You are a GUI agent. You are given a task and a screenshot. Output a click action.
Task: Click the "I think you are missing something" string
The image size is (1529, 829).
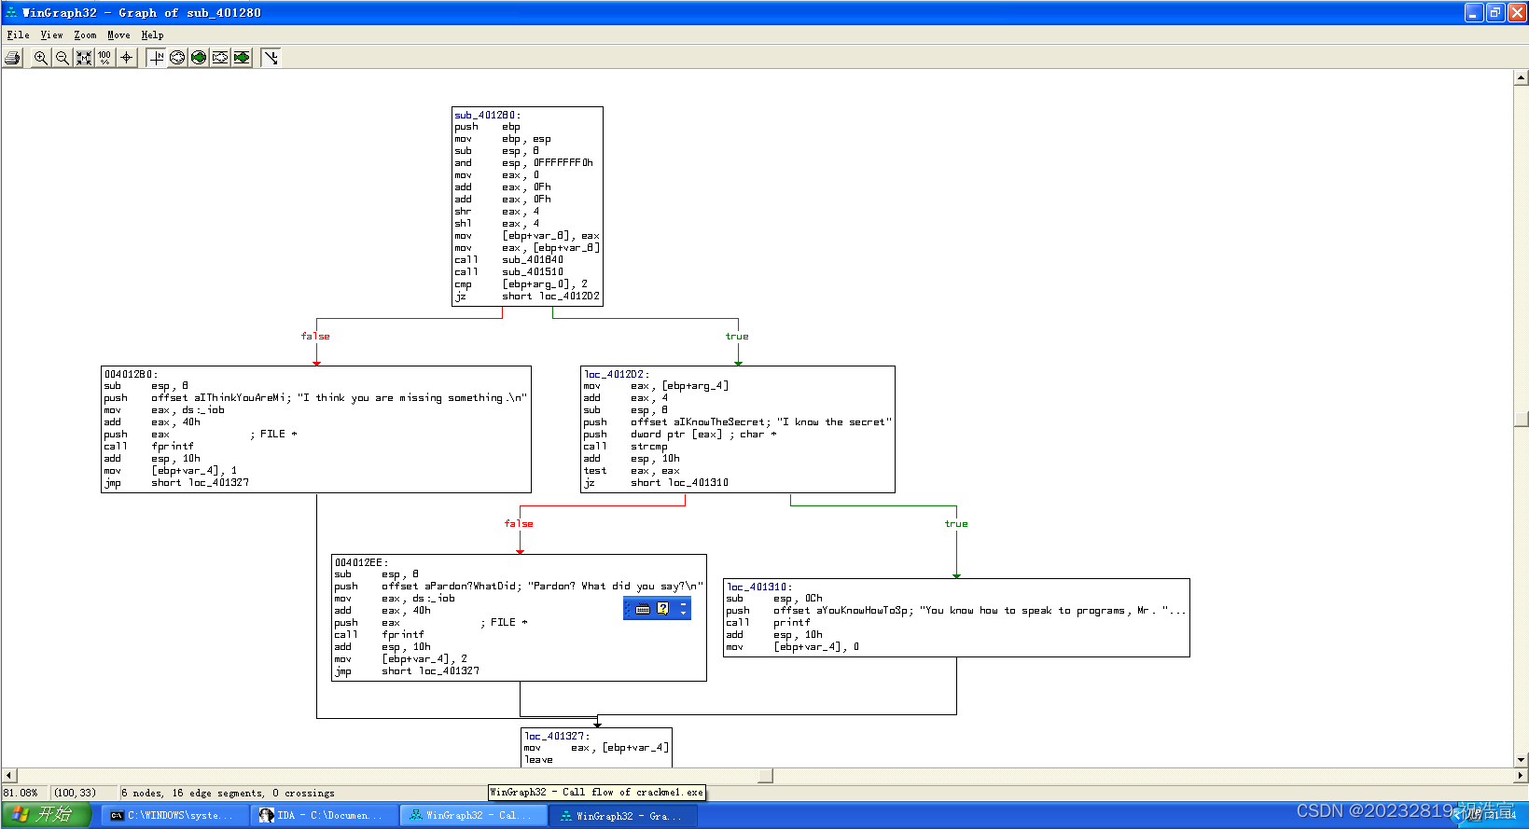[x=412, y=398]
